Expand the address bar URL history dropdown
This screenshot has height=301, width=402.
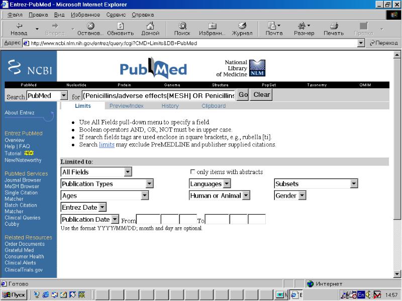click(x=361, y=43)
